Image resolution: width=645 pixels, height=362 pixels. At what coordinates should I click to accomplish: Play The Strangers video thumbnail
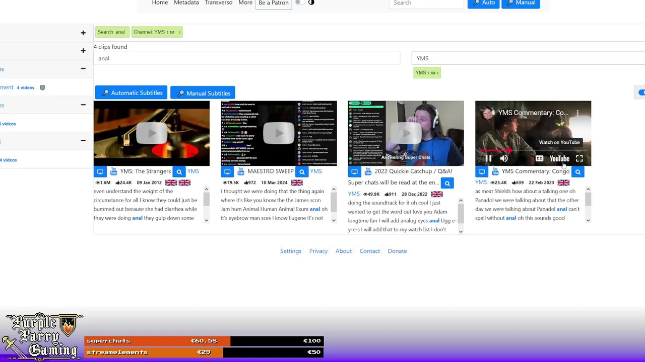pyautogui.click(x=152, y=133)
